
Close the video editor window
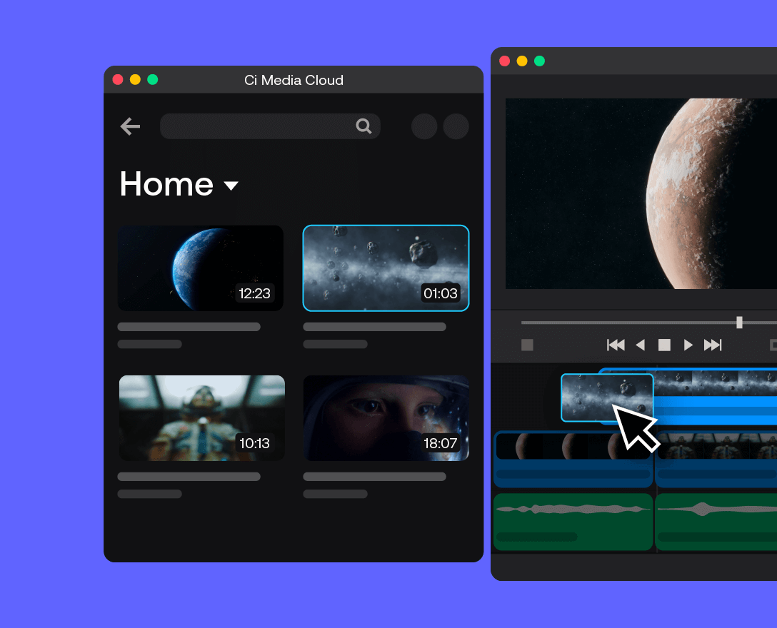tap(504, 61)
